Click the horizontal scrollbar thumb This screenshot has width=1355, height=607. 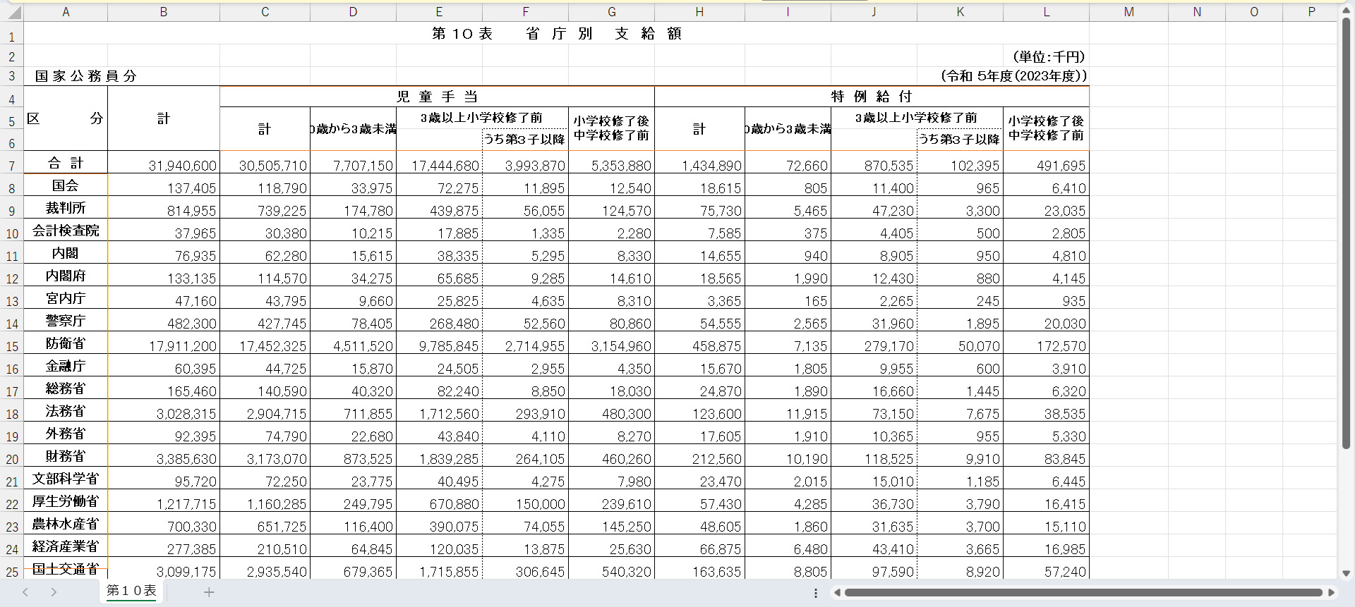[x=1083, y=593]
